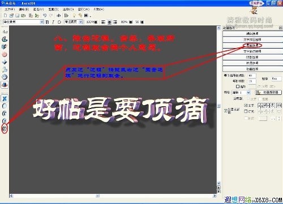Click the undo arrow icon

coord(45,15)
